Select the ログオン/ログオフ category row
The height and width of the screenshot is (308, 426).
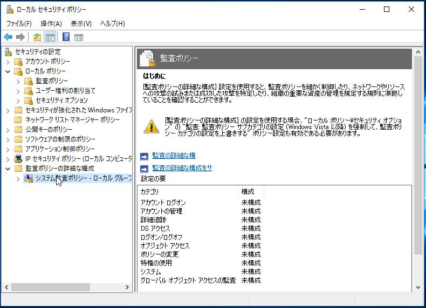(x=201, y=237)
